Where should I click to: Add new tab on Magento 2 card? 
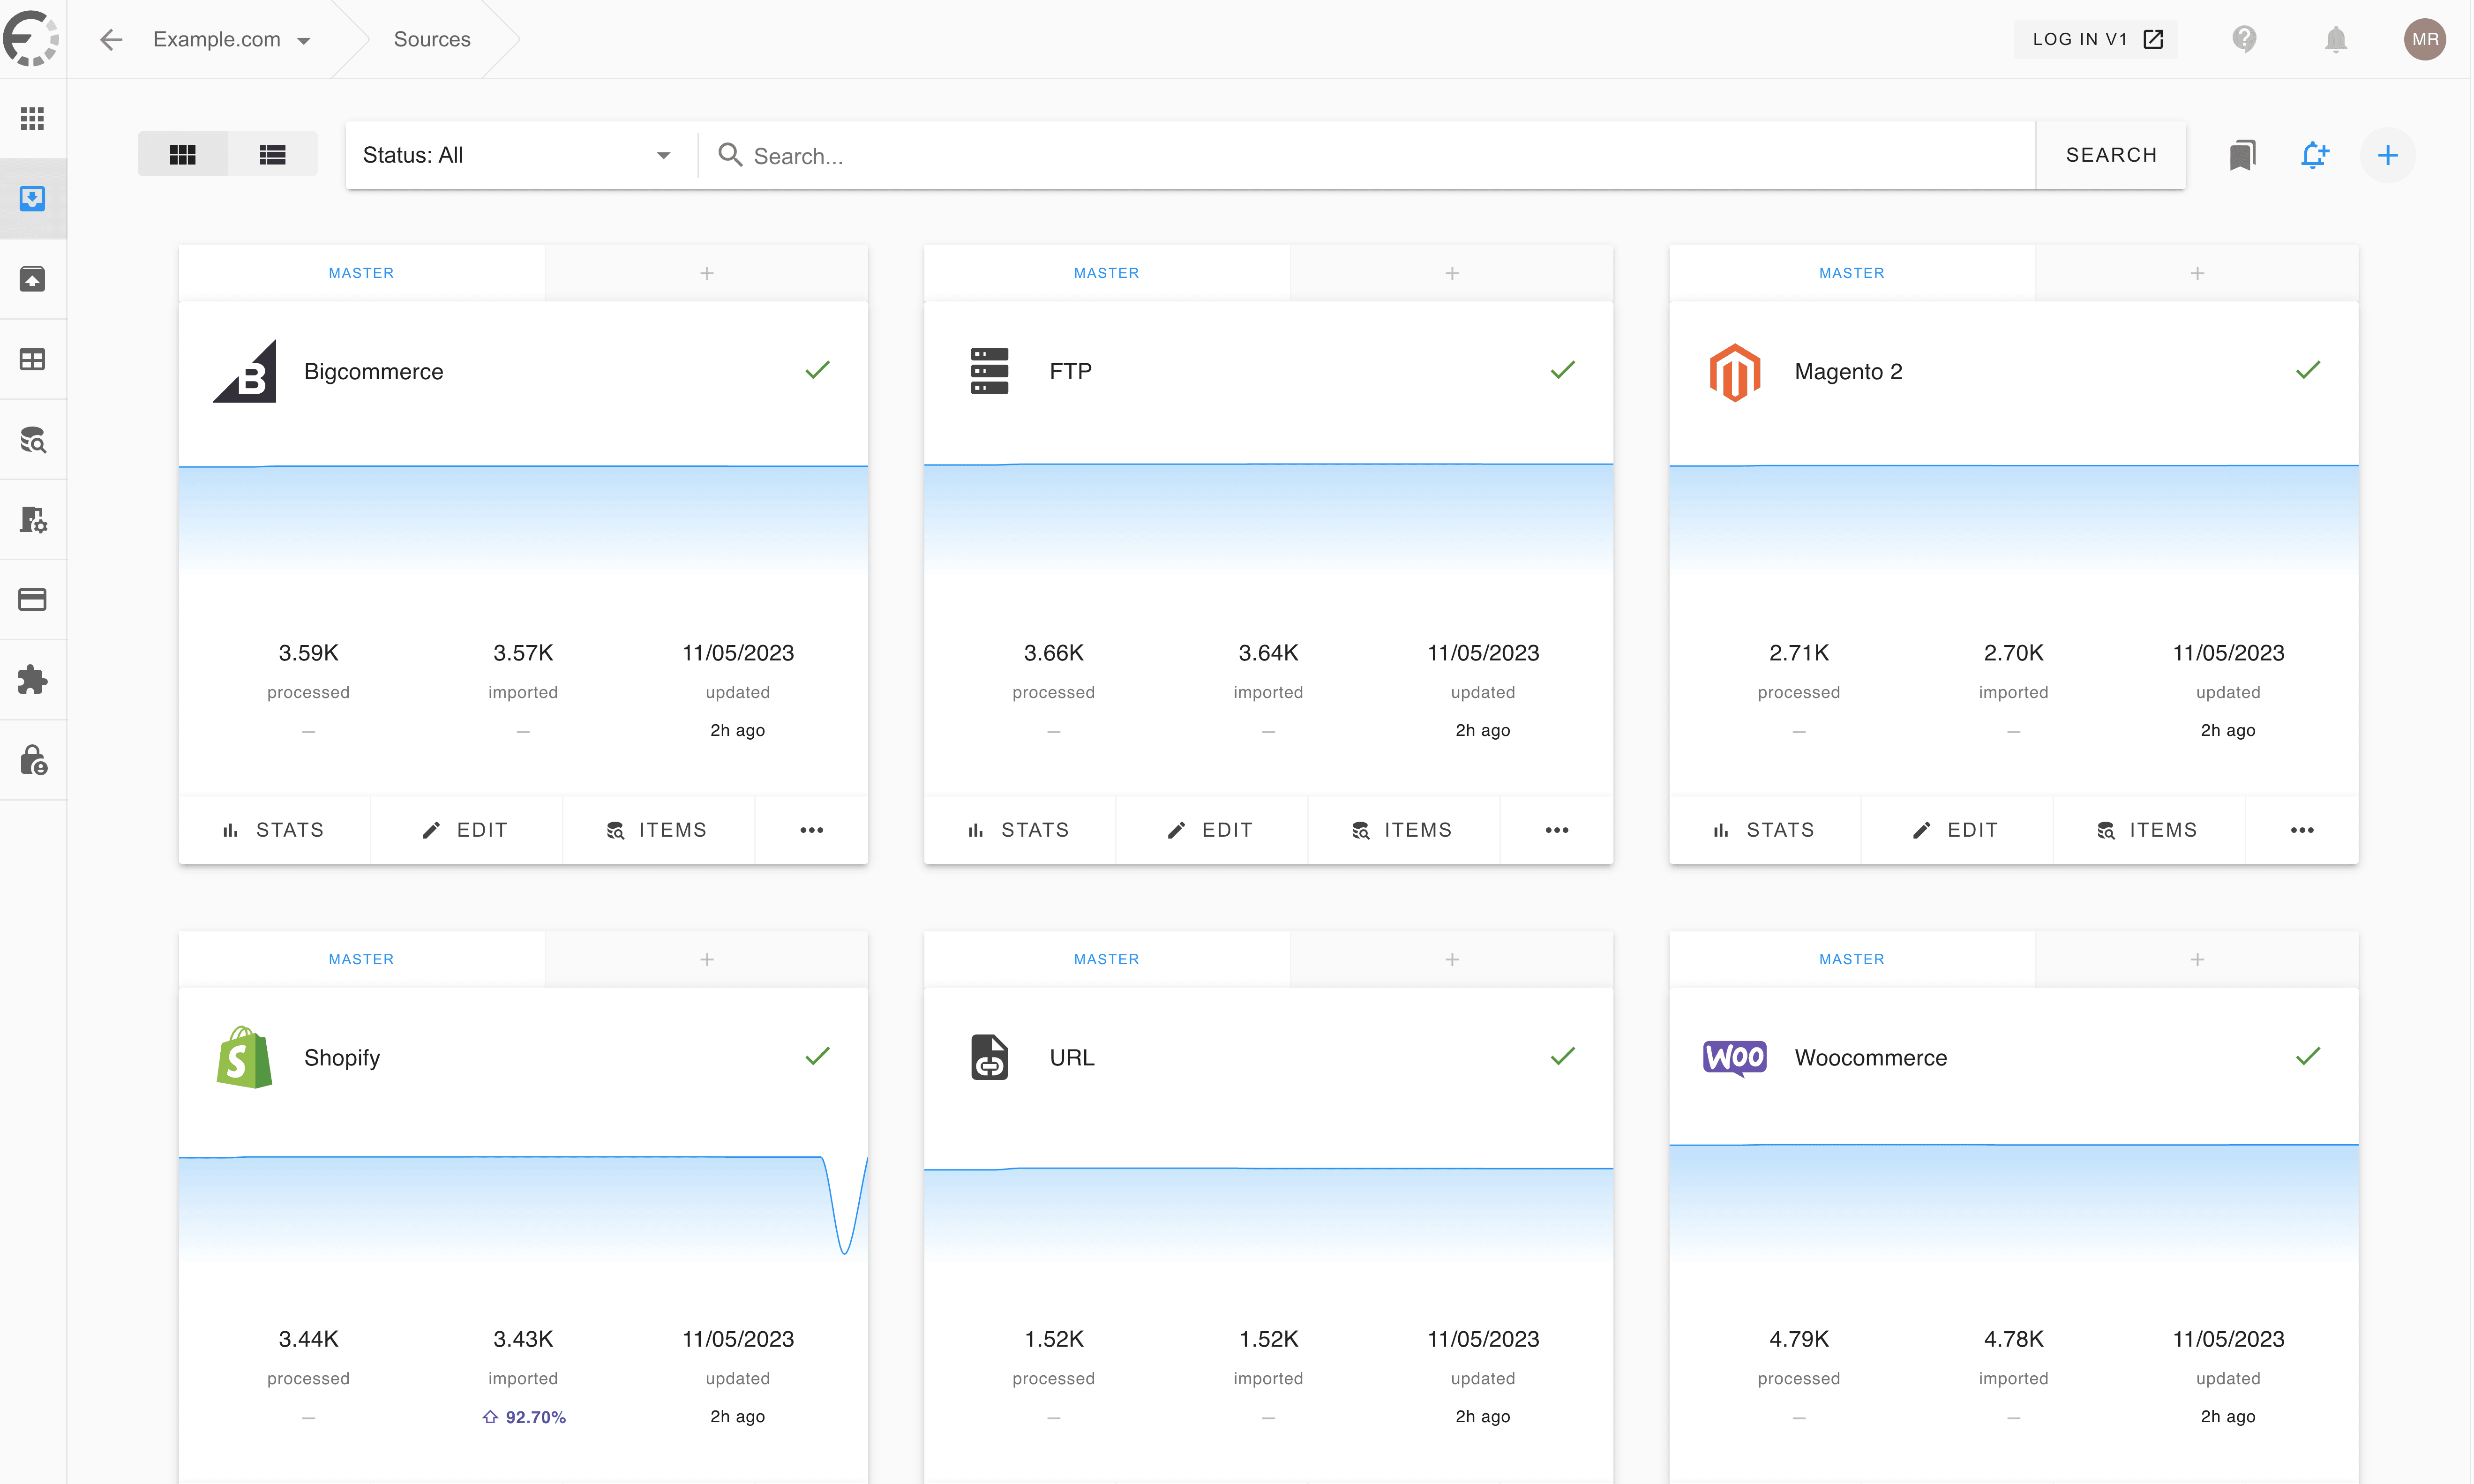coord(2197,273)
